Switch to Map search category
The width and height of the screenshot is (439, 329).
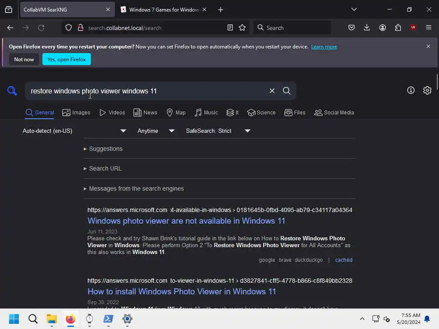pos(176,113)
